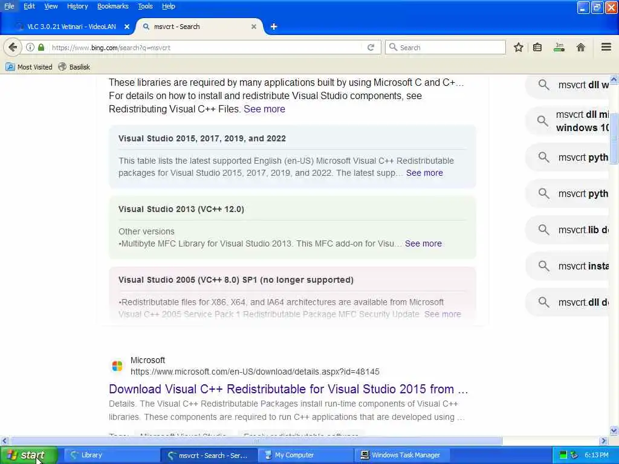
Task: Click the 6:13 PM system clock
Action: pyautogui.click(x=597, y=455)
